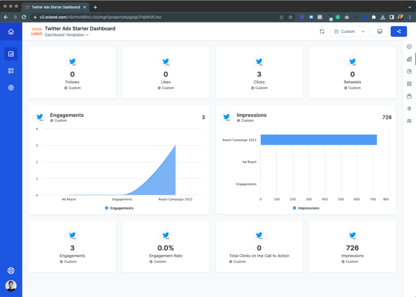Toggle the Engagements legend item under area chart
The height and width of the screenshot is (297, 416).
[x=119, y=208]
